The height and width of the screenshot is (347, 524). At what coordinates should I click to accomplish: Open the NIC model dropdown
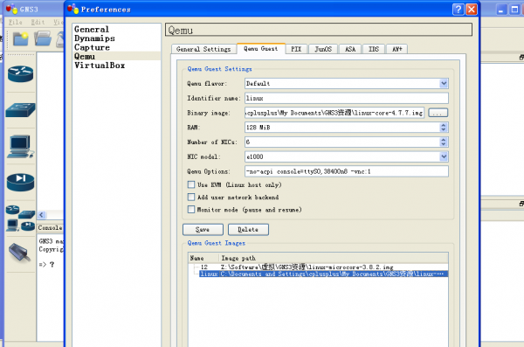tap(444, 156)
